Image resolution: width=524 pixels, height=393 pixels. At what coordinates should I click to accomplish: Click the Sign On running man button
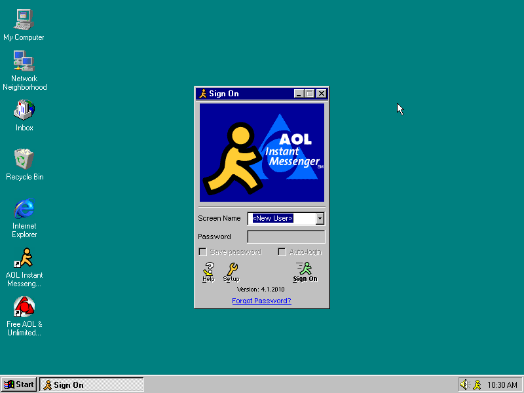tap(305, 272)
